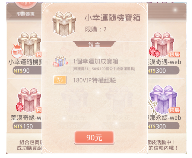Click the 限購 tag on purple gift box

tap(174, 110)
